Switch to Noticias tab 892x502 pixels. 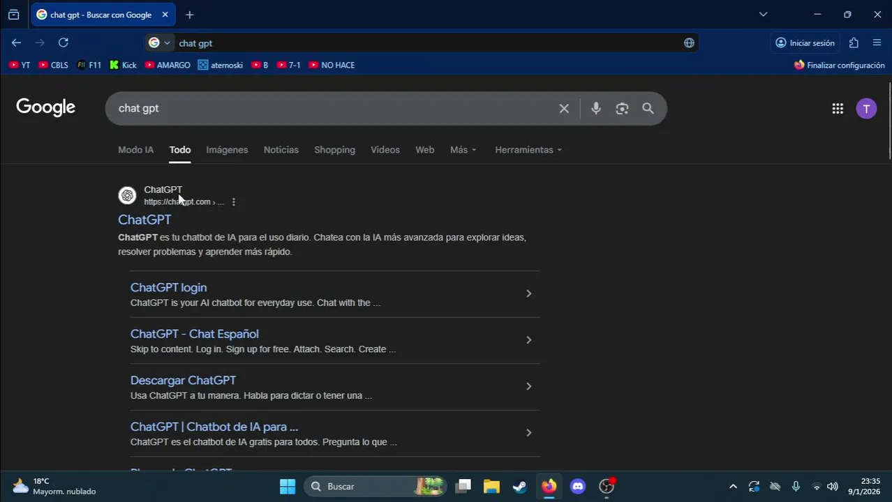[x=281, y=150]
